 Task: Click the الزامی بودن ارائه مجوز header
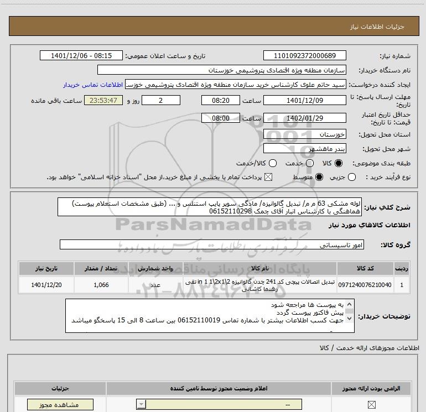tap(371, 389)
